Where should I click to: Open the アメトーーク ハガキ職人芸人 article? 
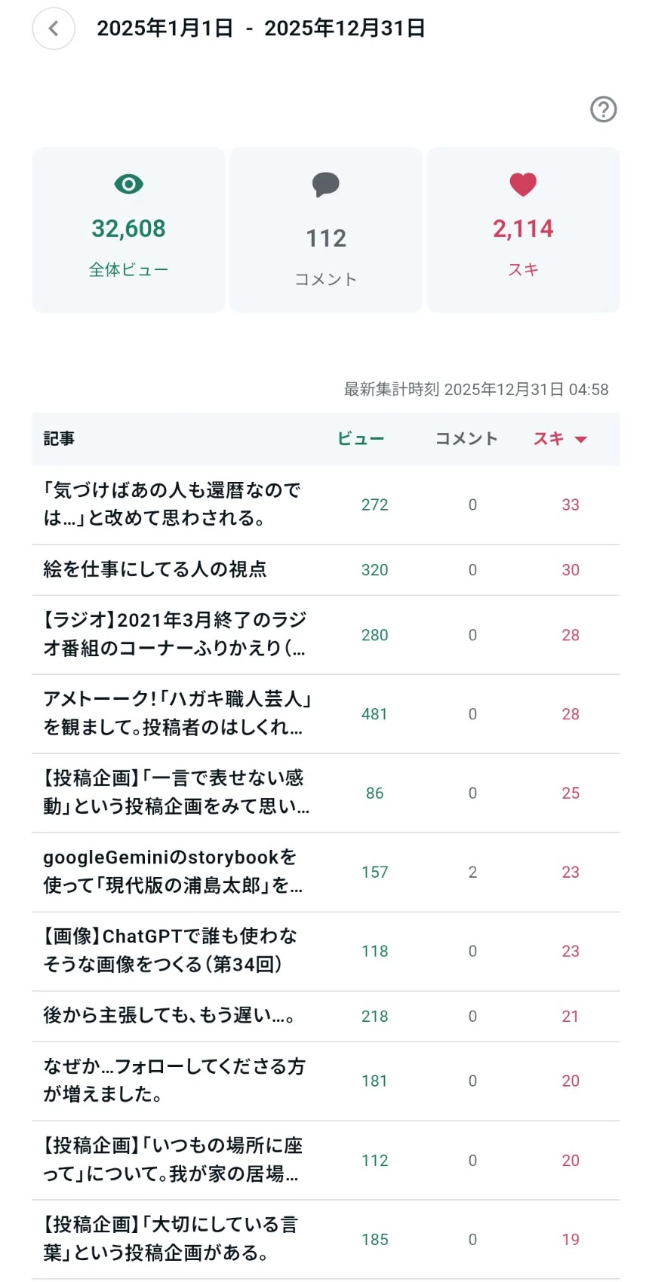click(326, 714)
